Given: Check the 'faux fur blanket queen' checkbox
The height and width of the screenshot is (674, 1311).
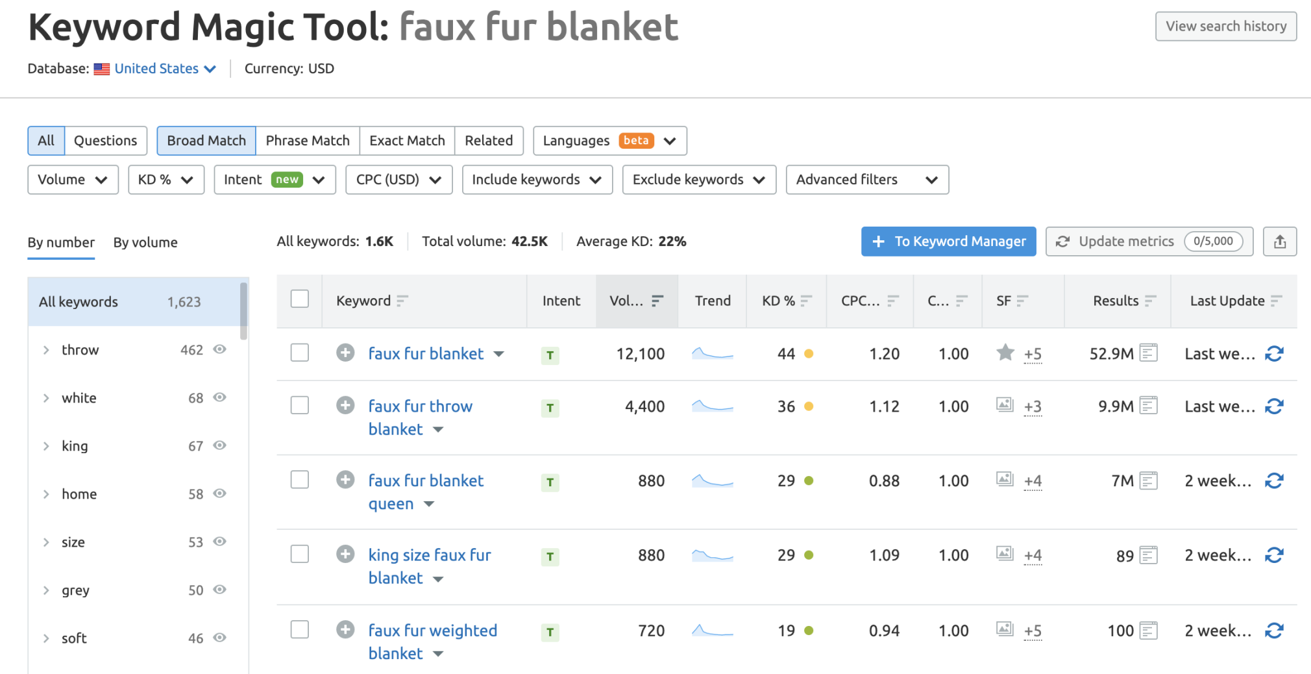Looking at the screenshot, I should point(299,480).
